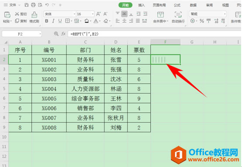242x167 pixels.
Task: Open print preview from quick access bar
Action: click(40, 5)
